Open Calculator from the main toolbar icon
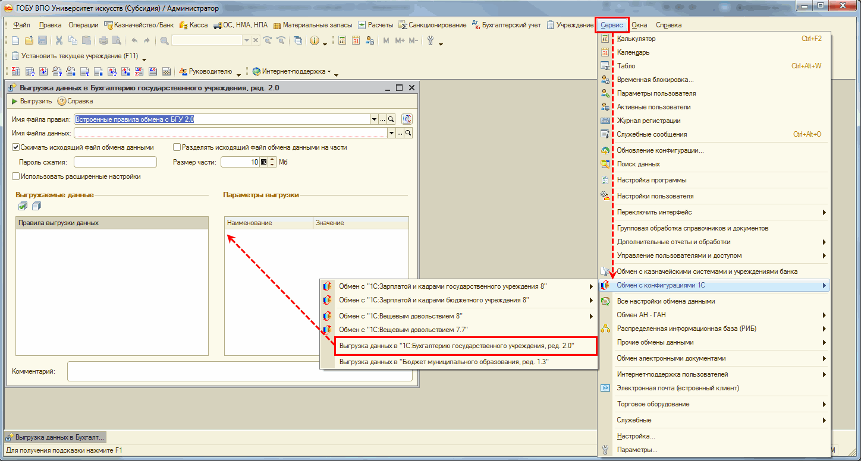861x461 pixels. point(342,40)
